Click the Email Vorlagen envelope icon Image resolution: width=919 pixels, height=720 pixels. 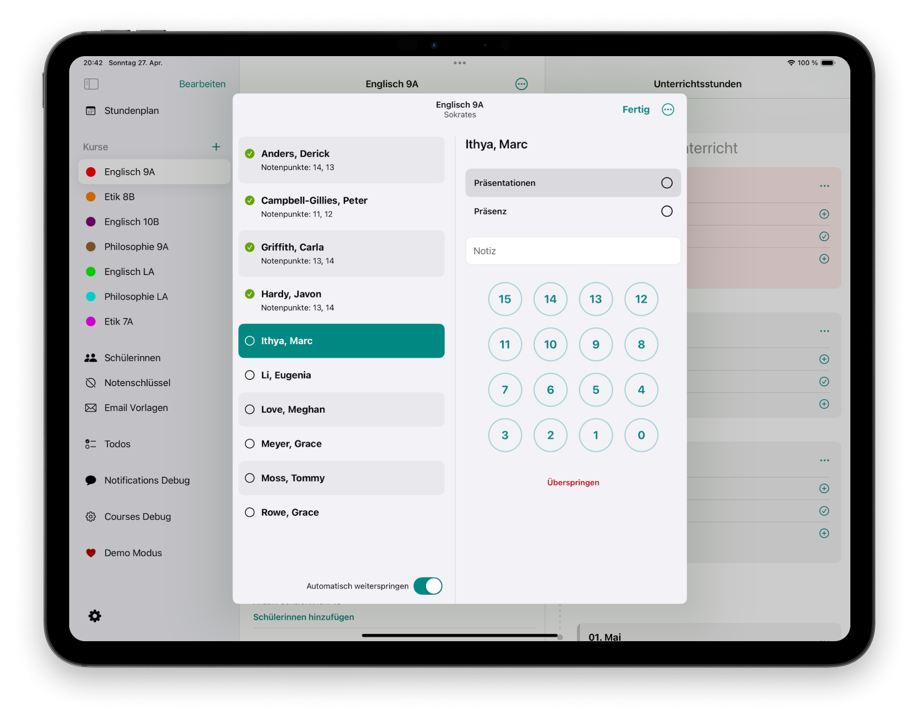point(91,408)
